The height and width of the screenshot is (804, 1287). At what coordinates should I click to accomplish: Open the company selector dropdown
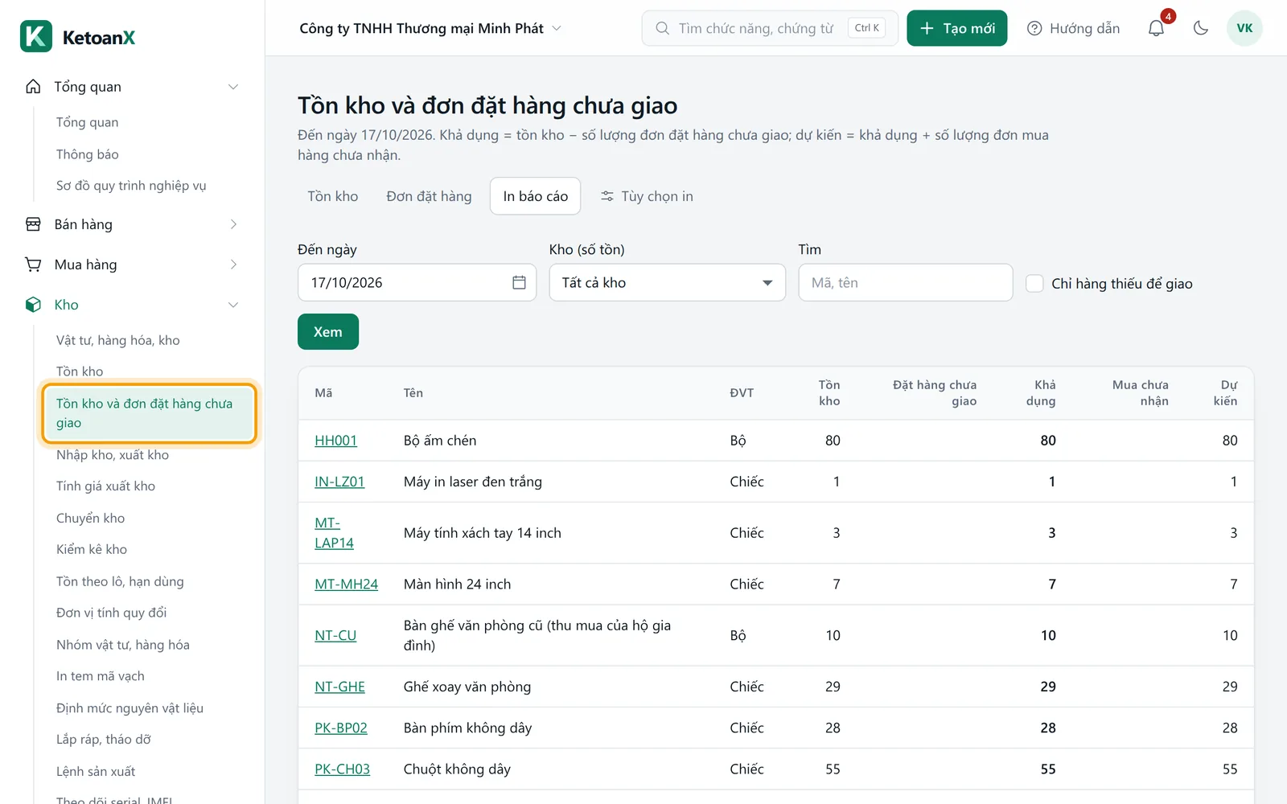(x=430, y=28)
